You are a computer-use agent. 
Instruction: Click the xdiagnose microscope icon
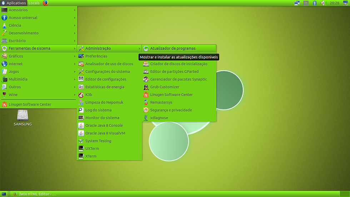146,118
